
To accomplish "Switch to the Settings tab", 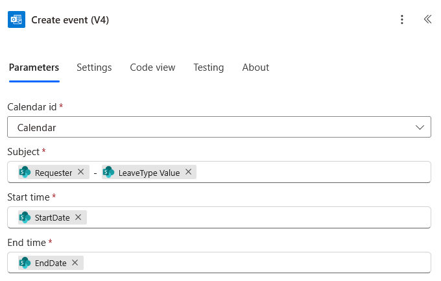I will click(94, 67).
